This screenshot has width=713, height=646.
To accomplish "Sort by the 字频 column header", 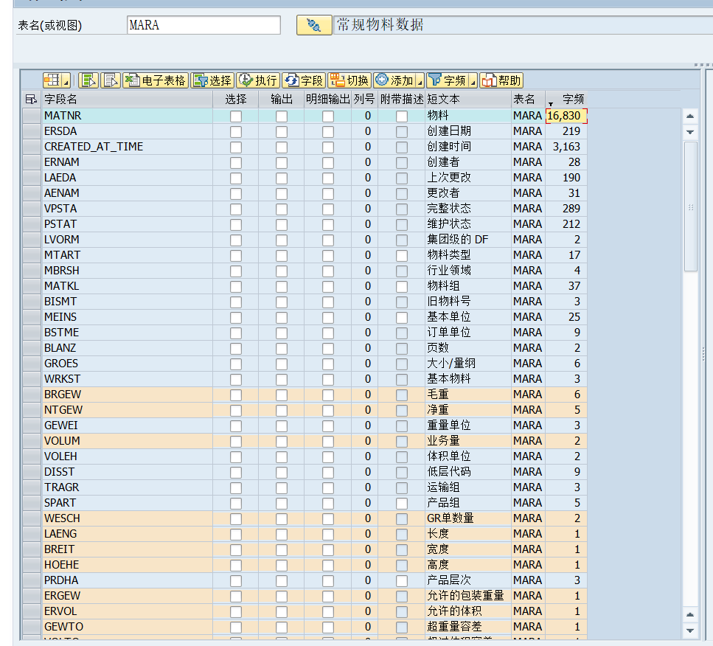I will [x=566, y=99].
